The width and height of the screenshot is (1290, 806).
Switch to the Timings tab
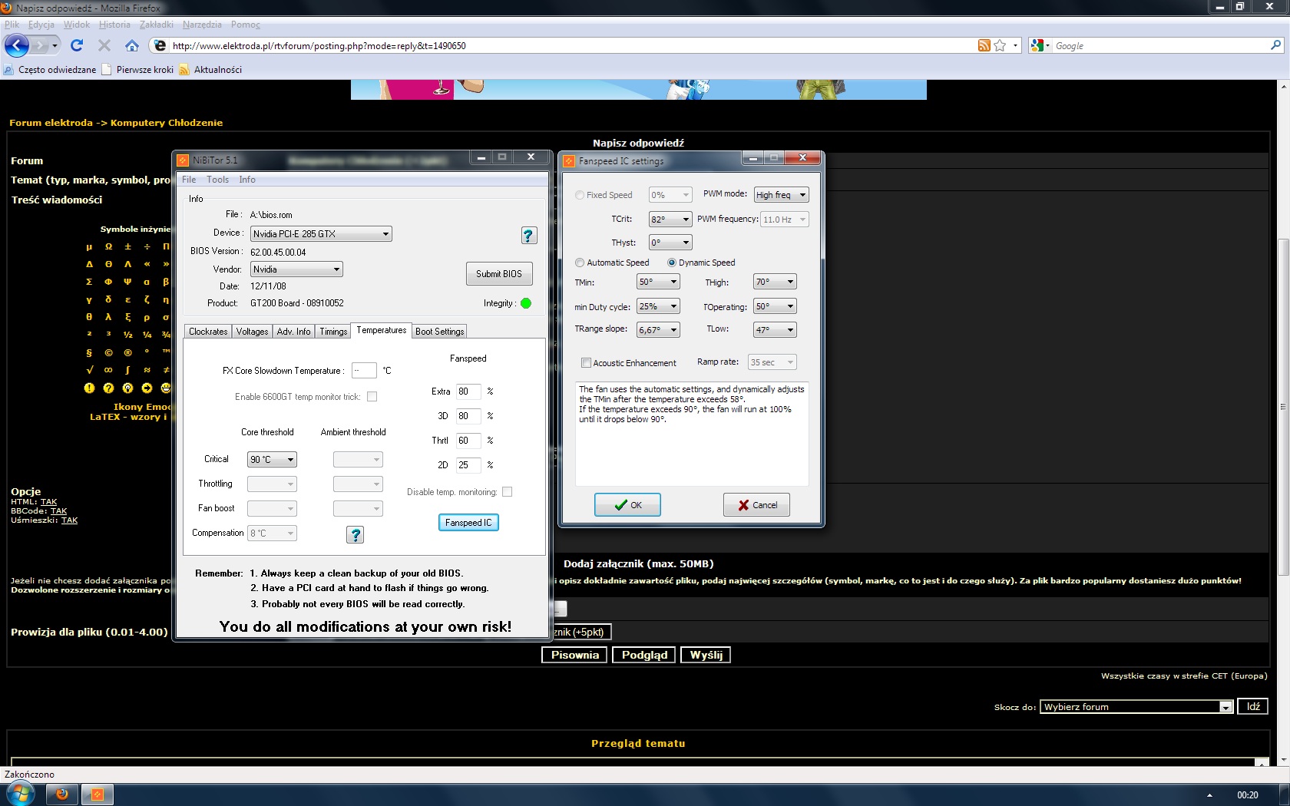point(333,332)
